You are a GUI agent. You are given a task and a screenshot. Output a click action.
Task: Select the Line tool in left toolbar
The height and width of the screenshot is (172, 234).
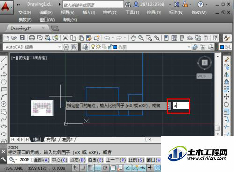tap(4, 59)
